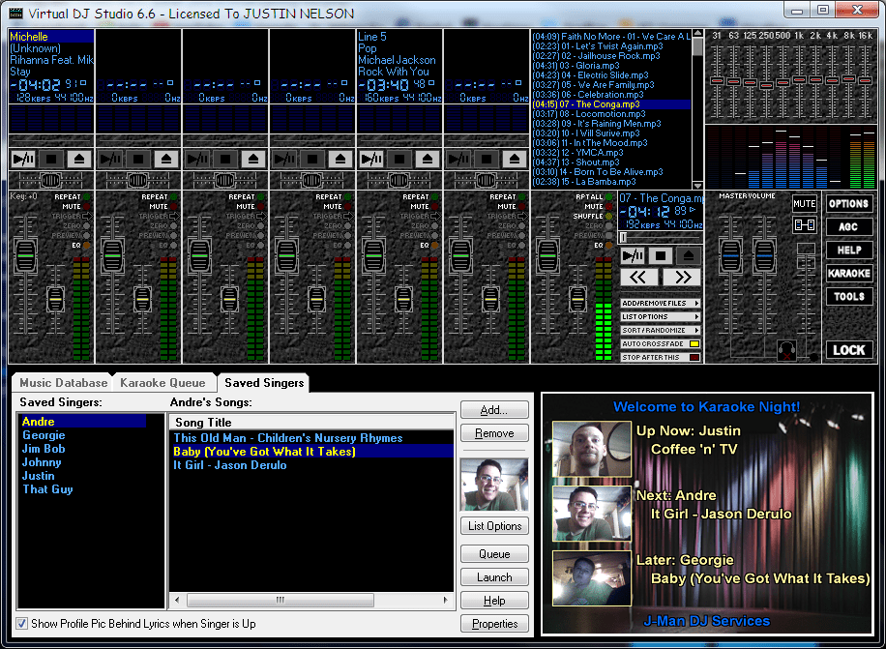Stop playback on the karaoke player deck
Image resolution: width=886 pixels, height=649 pixels.
(660, 253)
